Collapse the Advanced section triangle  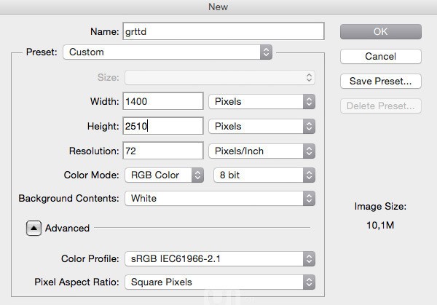click(34, 228)
